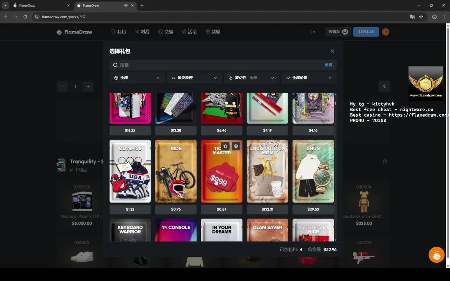The width and height of the screenshot is (450, 281).
Task: Click the 搜索 search field
Action: [223, 65]
